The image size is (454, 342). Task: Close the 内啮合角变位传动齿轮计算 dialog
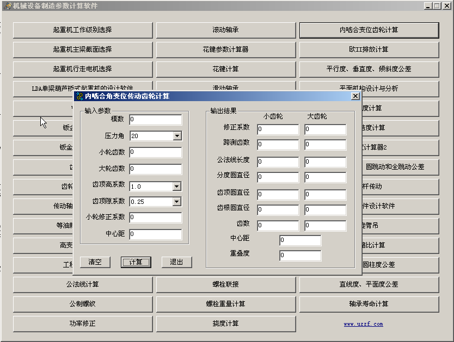pyautogui.click(x=355, y=96)
